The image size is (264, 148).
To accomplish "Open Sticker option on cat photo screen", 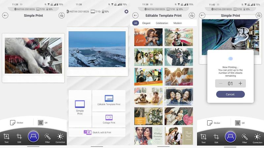I will click(x=16, y=123).
